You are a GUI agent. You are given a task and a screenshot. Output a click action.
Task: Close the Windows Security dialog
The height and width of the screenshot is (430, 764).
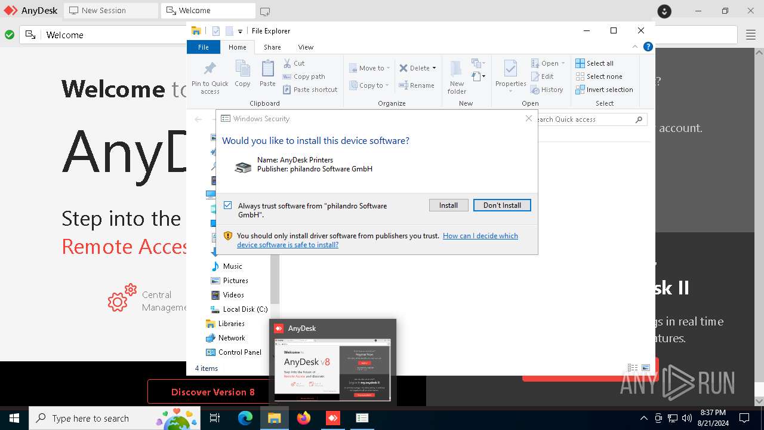[x=528, y=118]
